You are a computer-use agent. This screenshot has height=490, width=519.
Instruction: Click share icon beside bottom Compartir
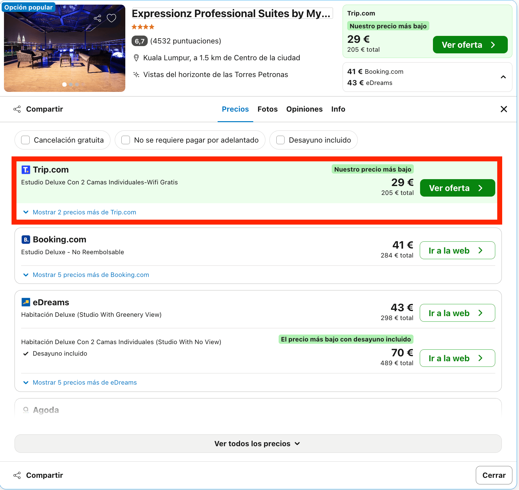[17, 475]
